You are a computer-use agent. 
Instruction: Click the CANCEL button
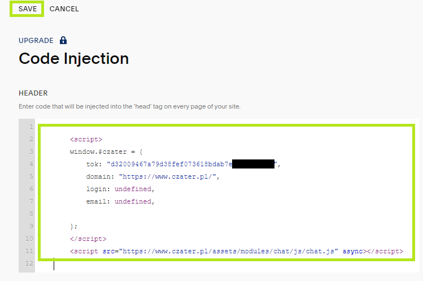pos(64,9)
